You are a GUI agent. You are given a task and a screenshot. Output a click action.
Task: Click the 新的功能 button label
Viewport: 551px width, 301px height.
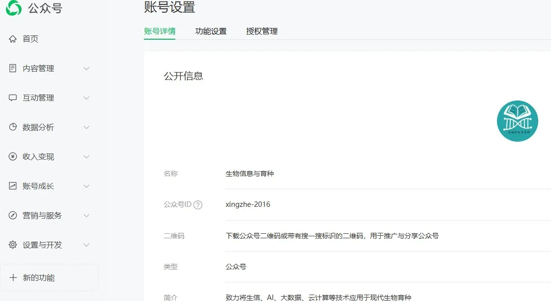pos(39,278)
